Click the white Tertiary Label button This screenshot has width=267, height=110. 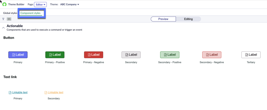[251, 55]
